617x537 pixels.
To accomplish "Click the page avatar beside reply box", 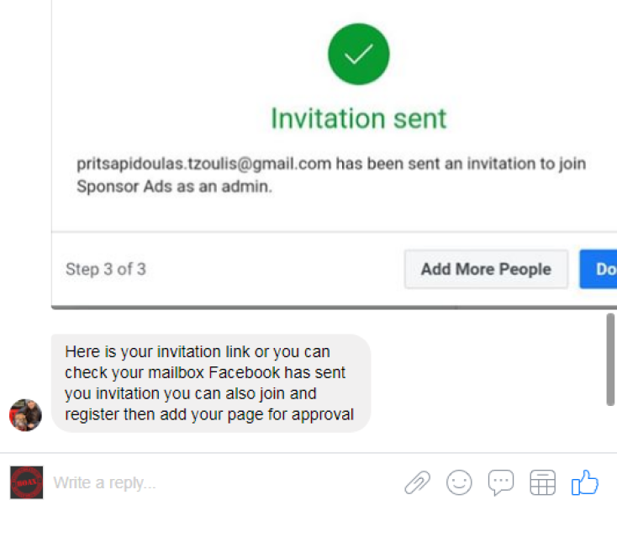I will tap(26, 482).
